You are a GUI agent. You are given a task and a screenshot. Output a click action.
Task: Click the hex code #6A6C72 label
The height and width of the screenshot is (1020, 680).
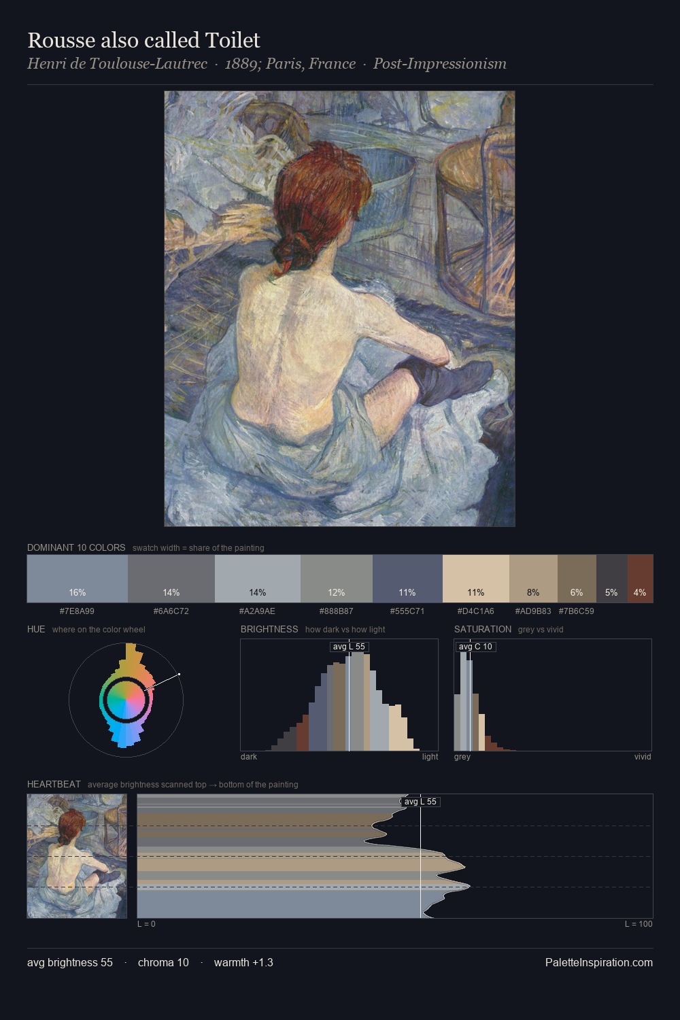click(x=171, y=611)
